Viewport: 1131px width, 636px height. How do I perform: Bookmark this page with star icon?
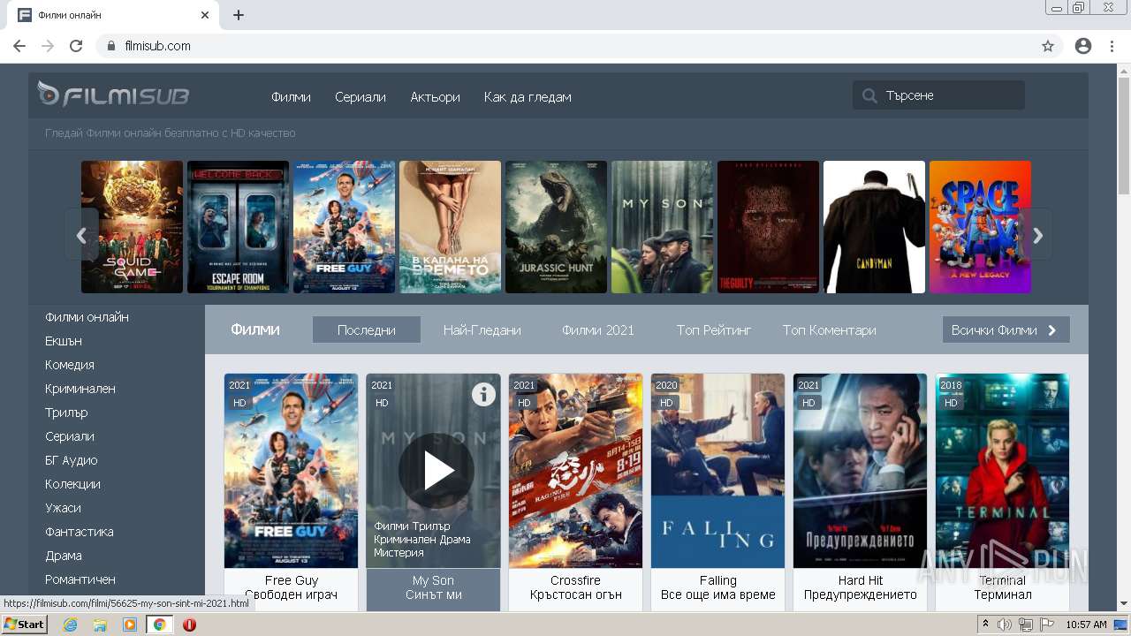pyautogui.click(x=1048, y=46)
